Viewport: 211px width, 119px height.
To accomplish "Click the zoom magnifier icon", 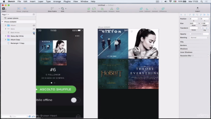I will point(63,9).
